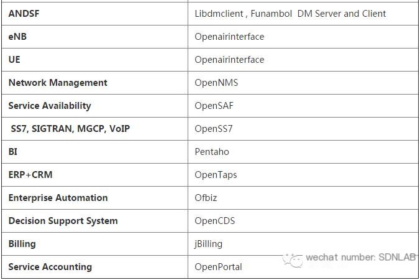Select the ERP+CRM row label
420x280 pixels.
click(x=30, y=175)
